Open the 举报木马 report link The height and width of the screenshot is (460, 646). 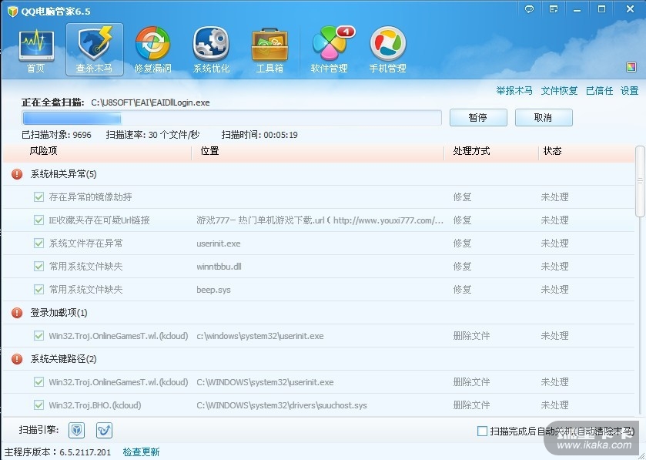coord(514,91)
